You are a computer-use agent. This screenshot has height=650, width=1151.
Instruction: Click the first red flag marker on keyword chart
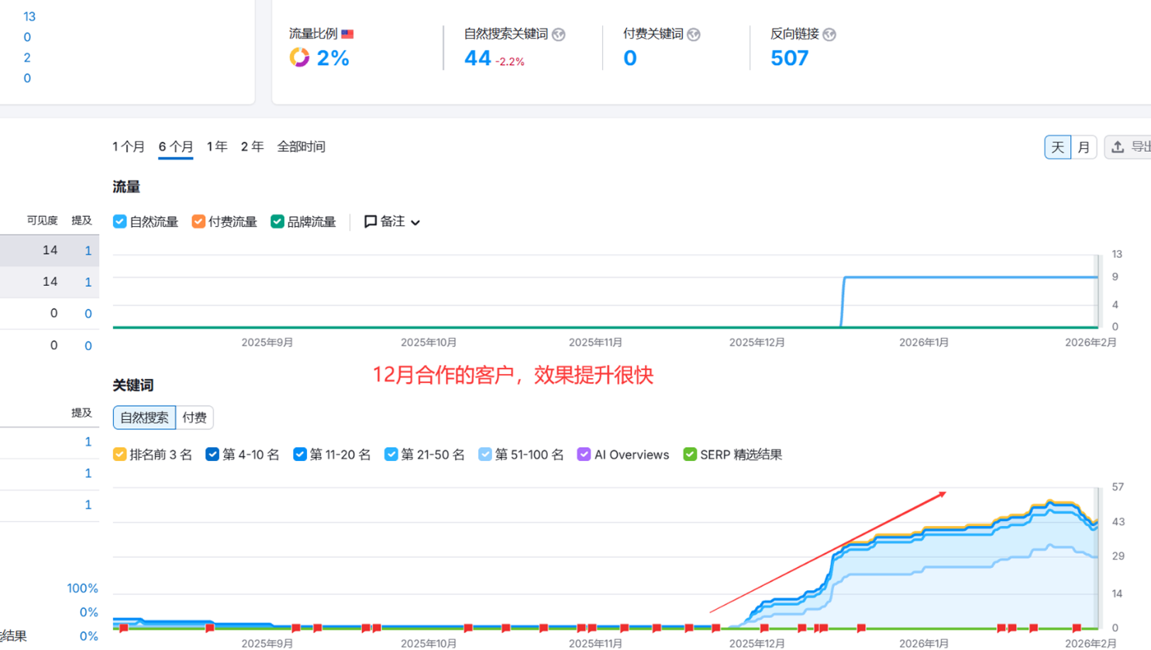pos(124,628)
